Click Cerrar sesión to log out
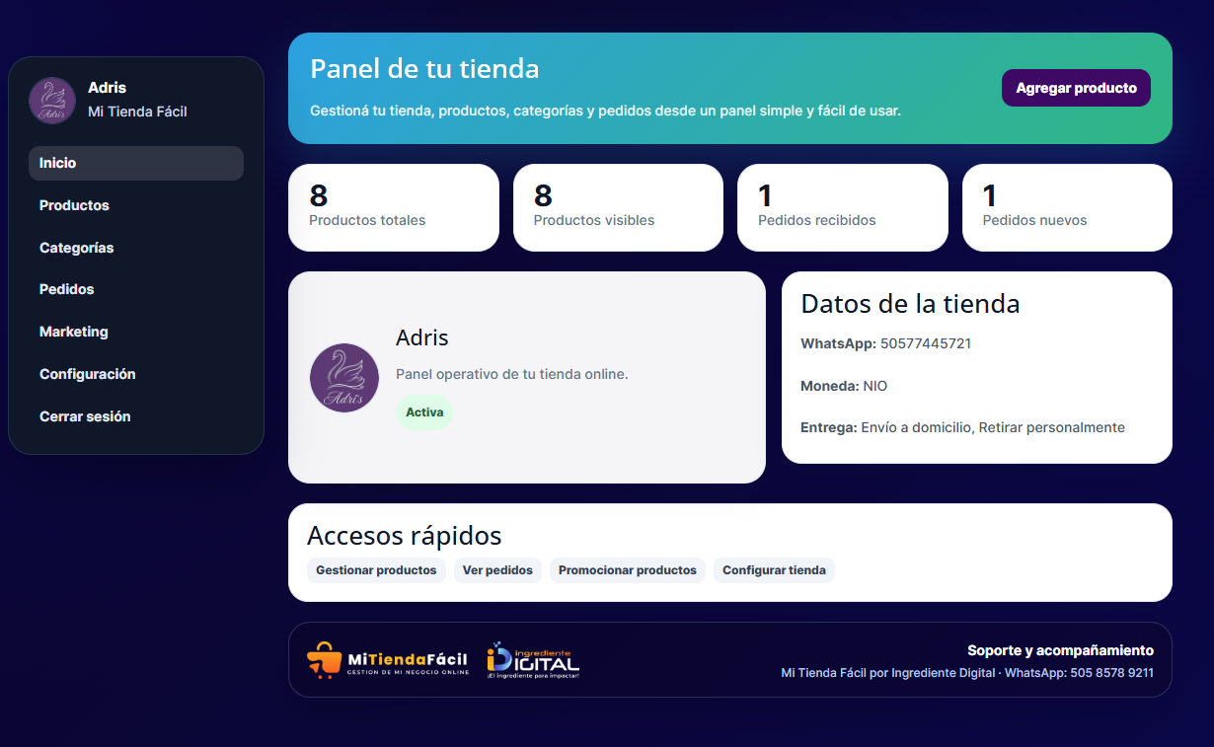 (x=136, y=416)
